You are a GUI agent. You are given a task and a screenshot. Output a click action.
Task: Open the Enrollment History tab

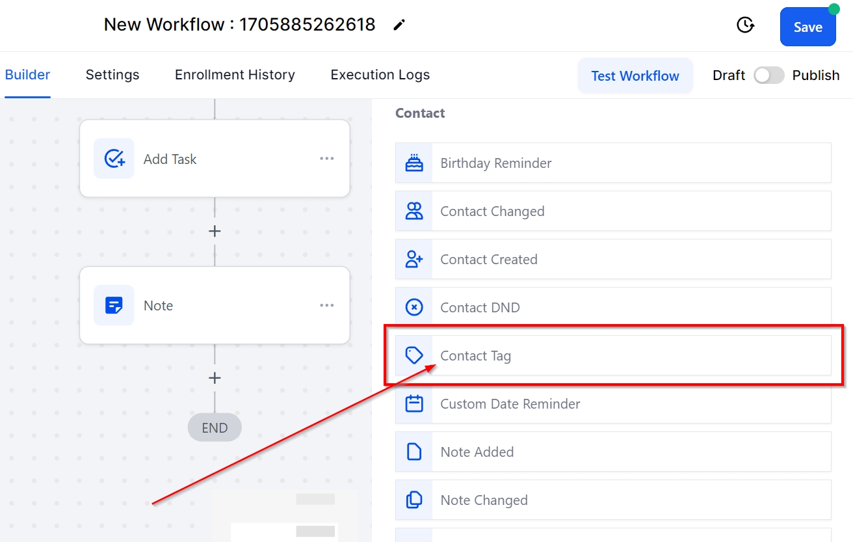pyautogui.click(x=235, y=75)
